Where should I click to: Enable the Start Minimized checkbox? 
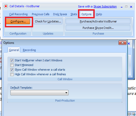[12, 65]
